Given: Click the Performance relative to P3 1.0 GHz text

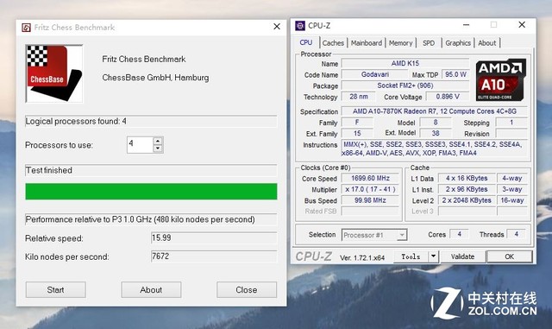Looking at the screenshot, I should tap(140, 219).
